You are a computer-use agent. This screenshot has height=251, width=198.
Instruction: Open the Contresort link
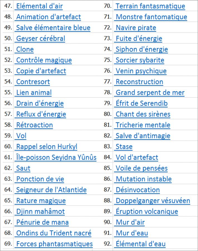pos(33,82)
